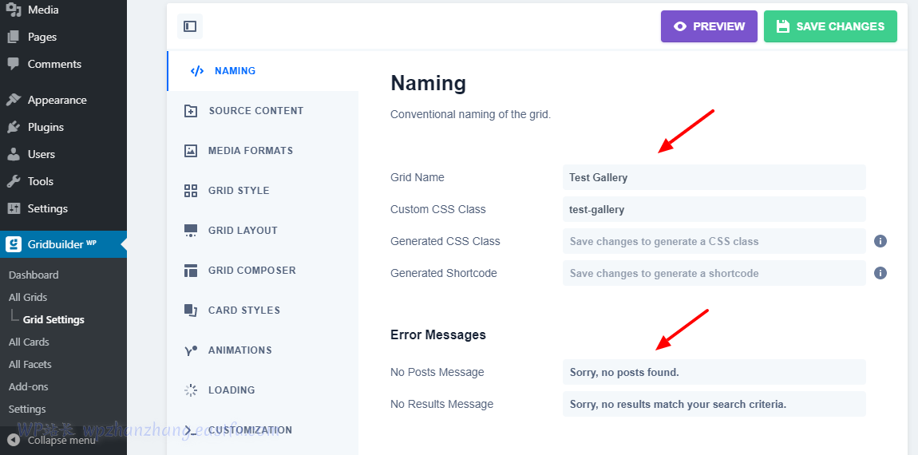
Task: Open Gridbuilder Settings submenu link
Action: pyautogui.click(x=27, y=409)
